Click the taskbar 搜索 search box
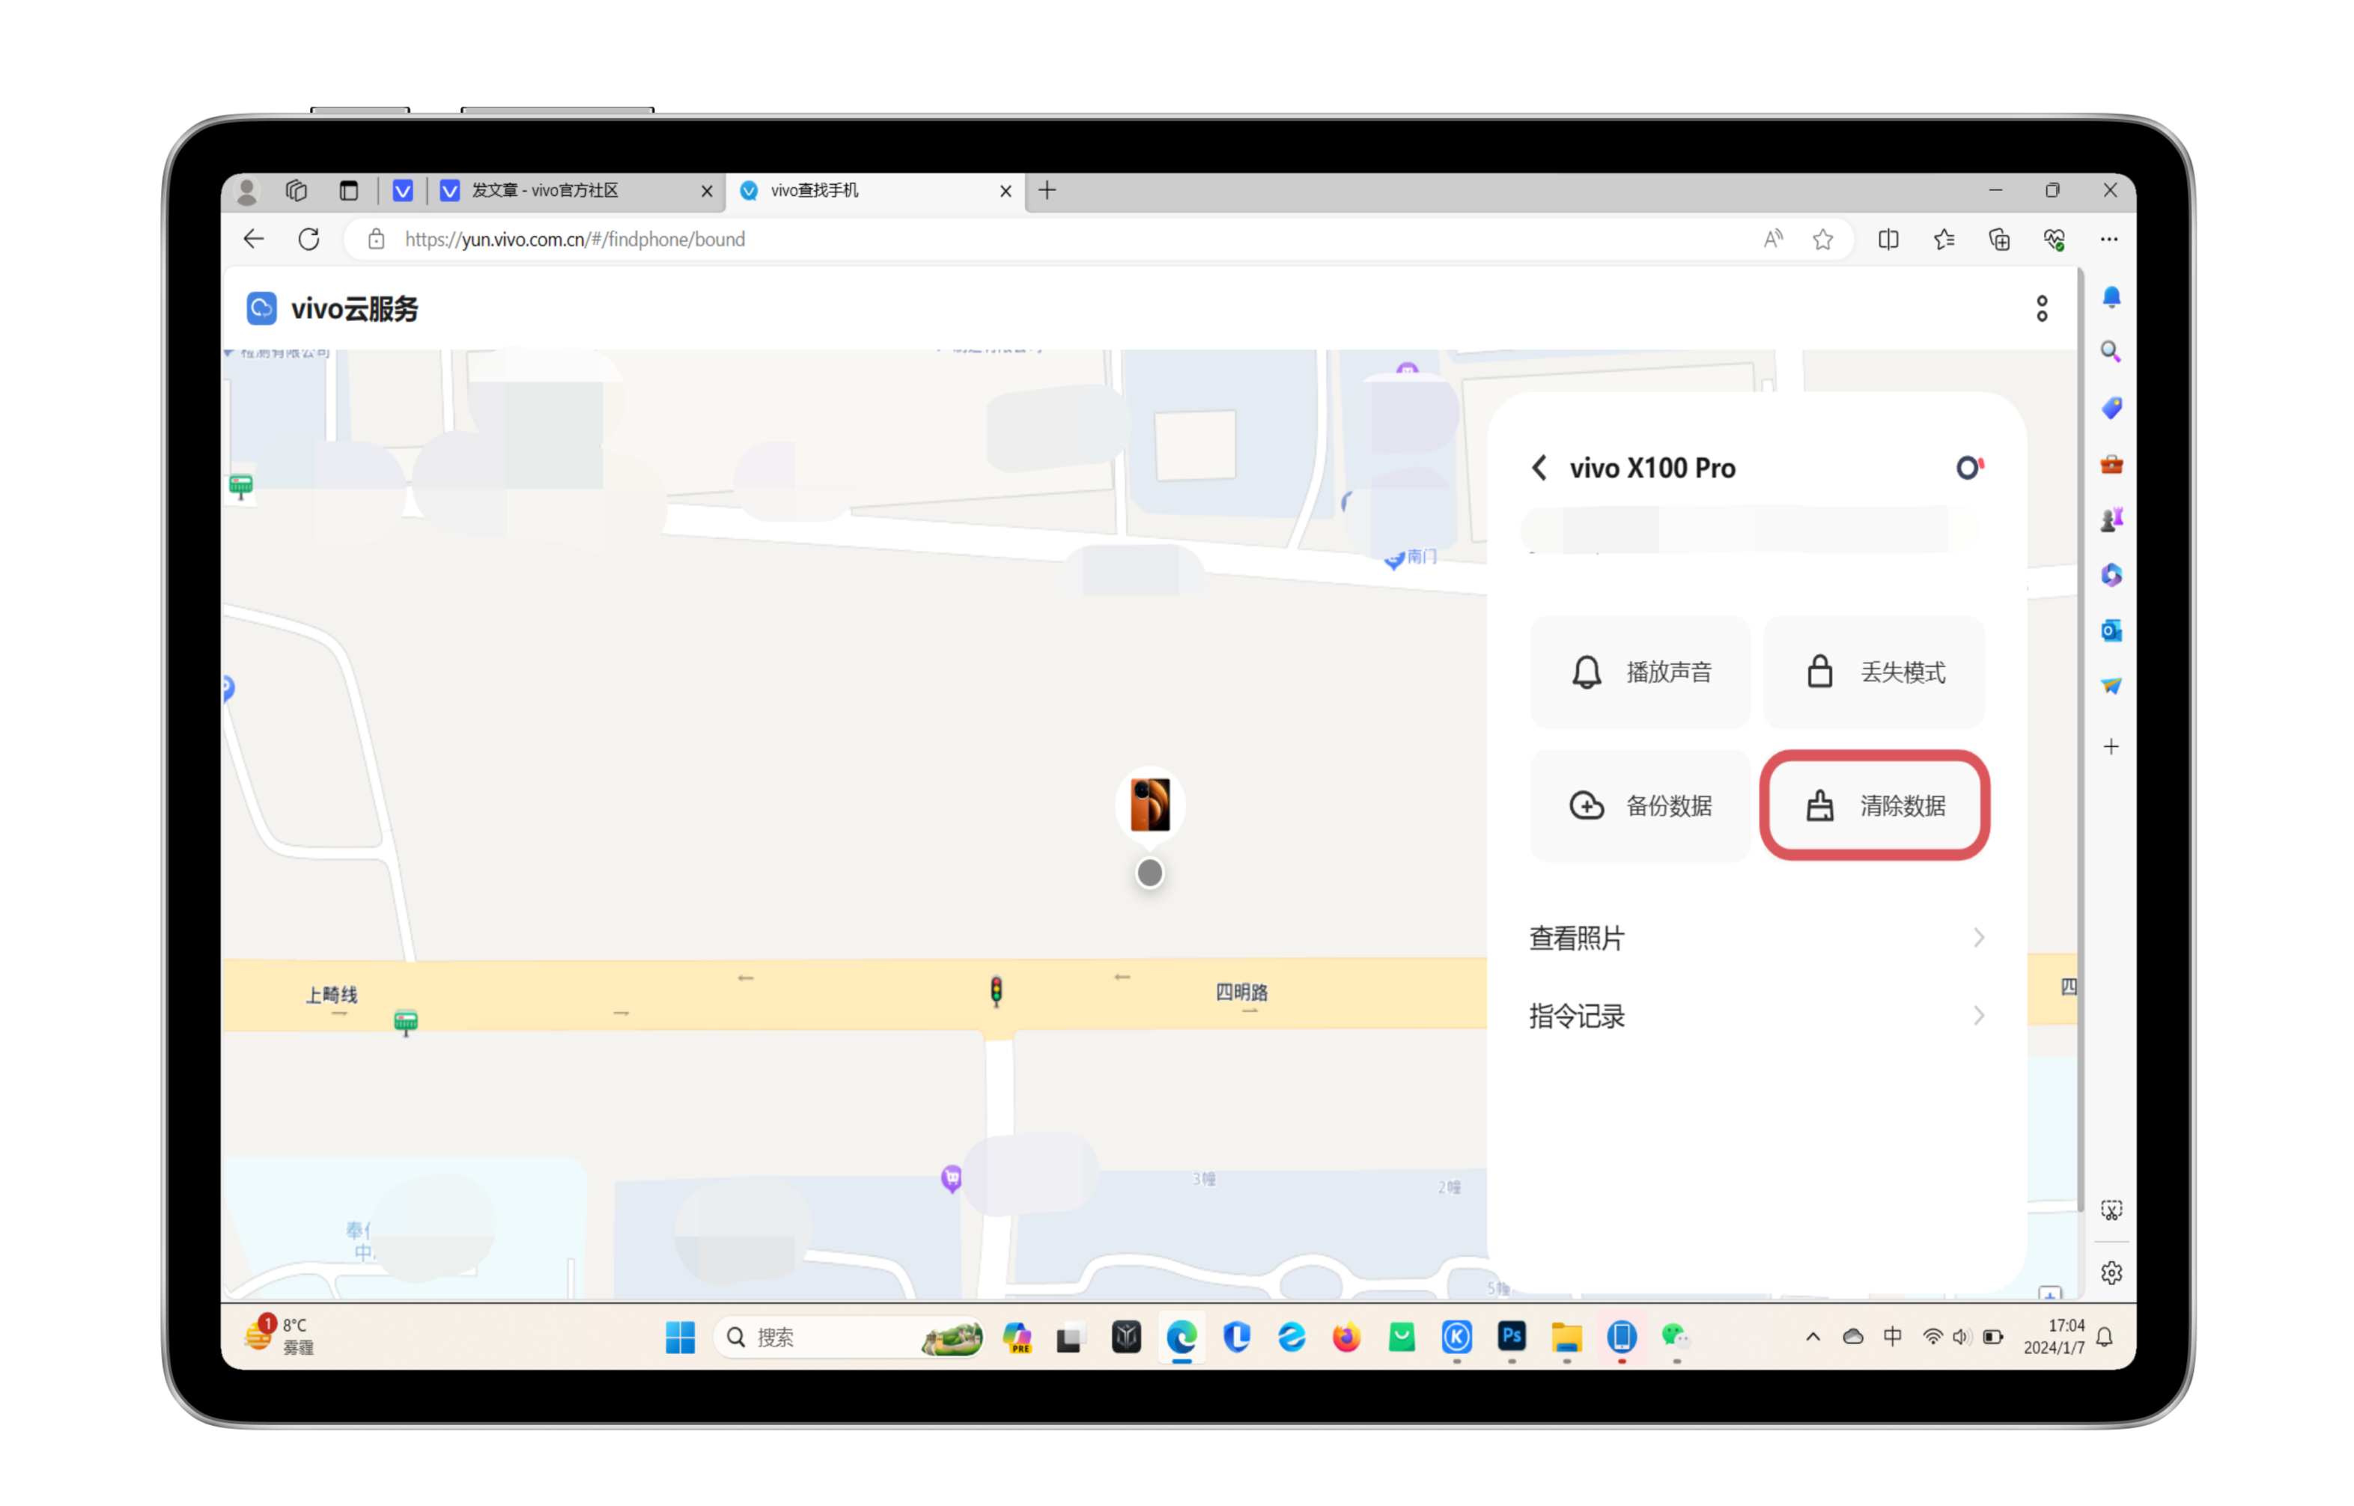Image resolution: width=2354 pixels, height=1506 pixels. point(849,1338)
